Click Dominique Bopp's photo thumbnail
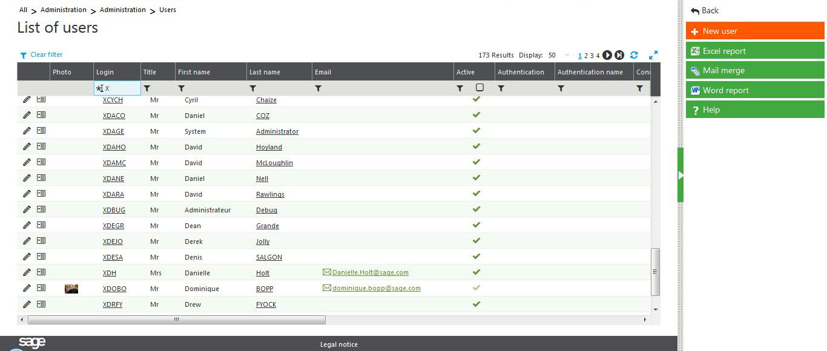Image resolution: width=827 pixels, height=351 pixels. click(71, 289)
